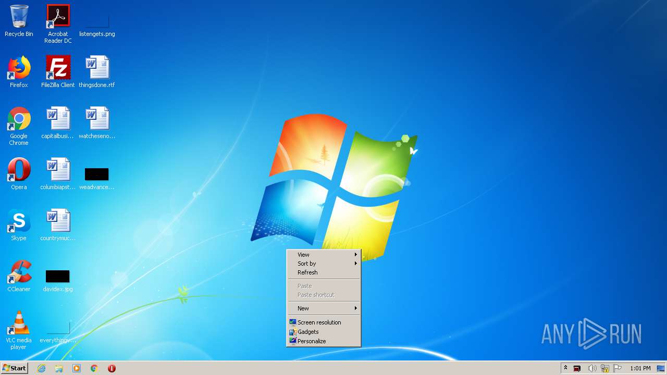
Task: Open Chrome from the taskbar
Action: pos(94,368)
